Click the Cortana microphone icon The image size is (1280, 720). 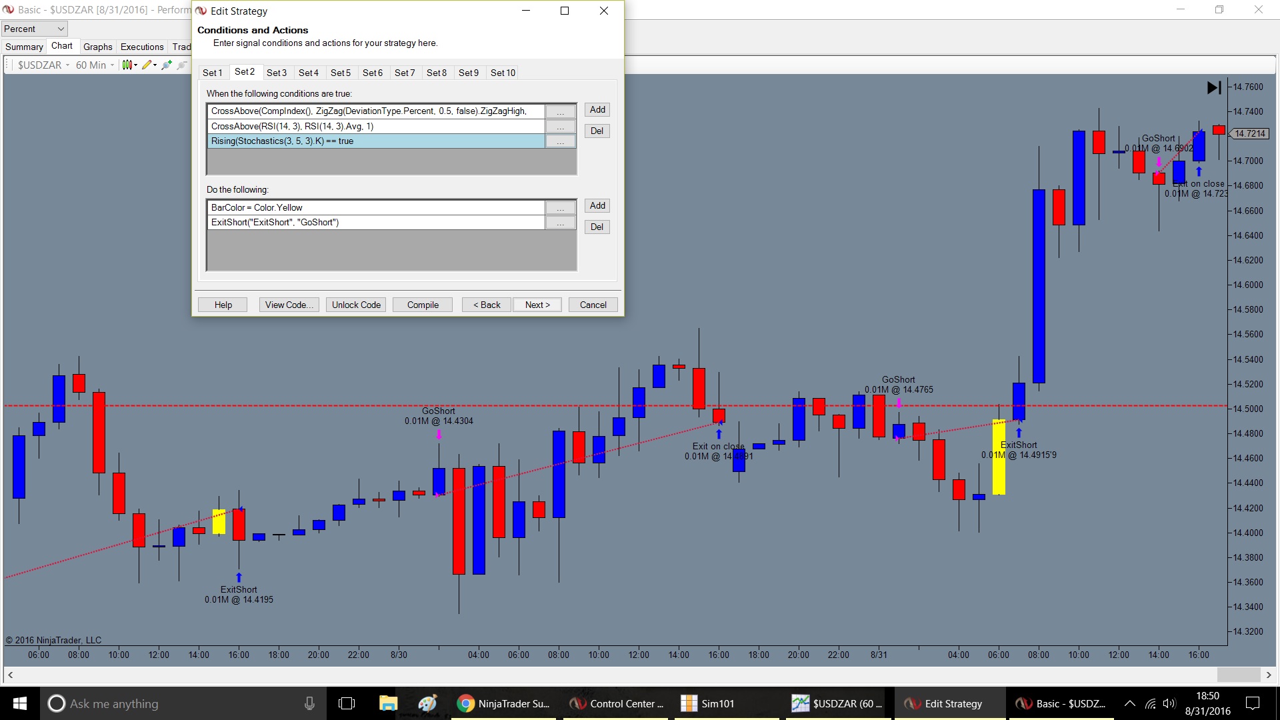coord(309,703)
